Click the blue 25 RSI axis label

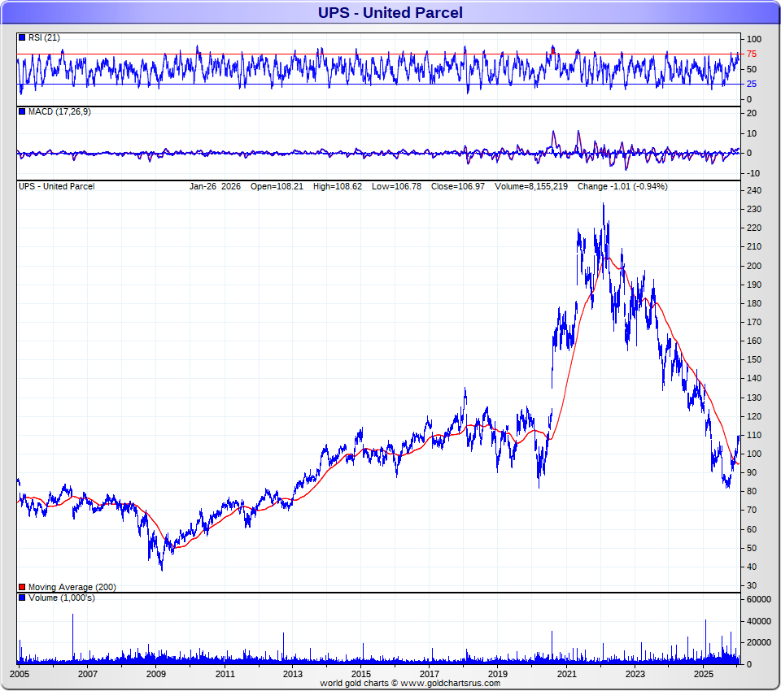[x=751, y=84]
